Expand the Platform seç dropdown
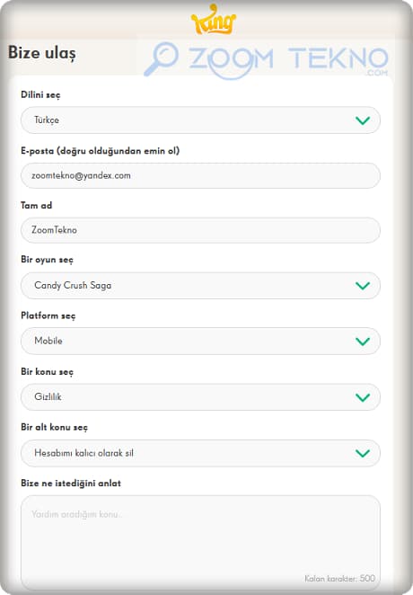 click(200, 342)
